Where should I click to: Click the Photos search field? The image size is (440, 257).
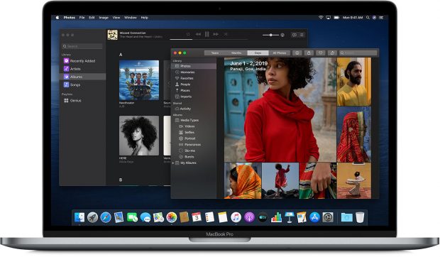coord(358,53)
